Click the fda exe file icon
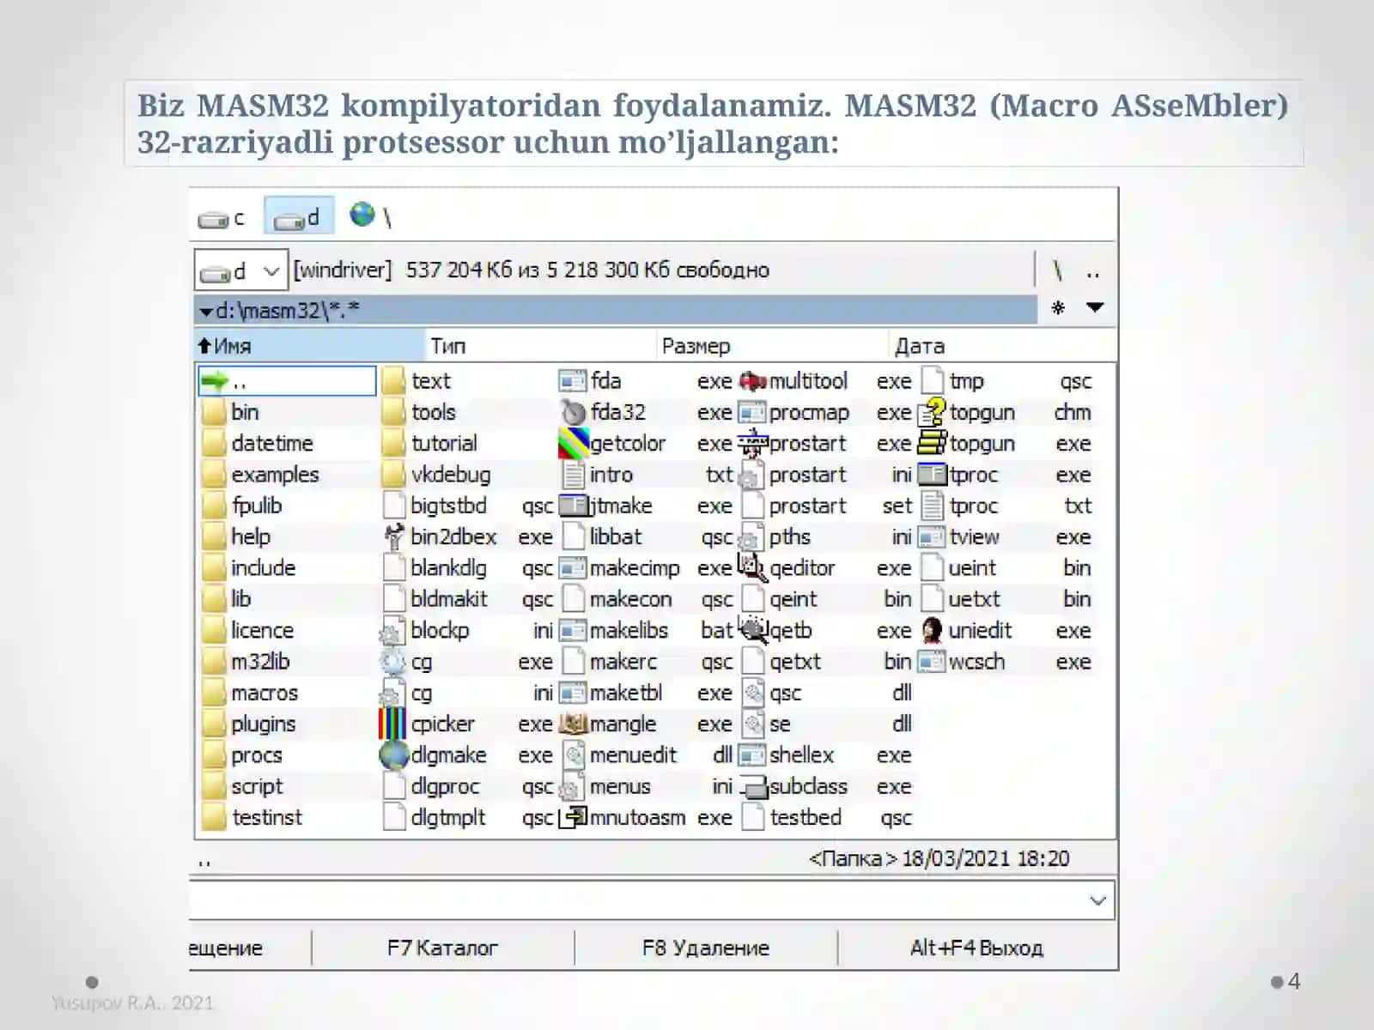1374x1030 pixels. (572, 381)
